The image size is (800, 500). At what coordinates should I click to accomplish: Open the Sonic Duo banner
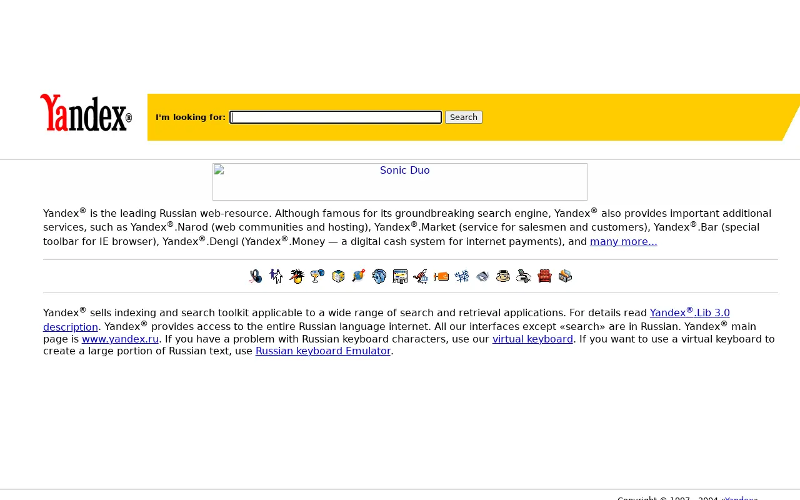tap(400, 182)
